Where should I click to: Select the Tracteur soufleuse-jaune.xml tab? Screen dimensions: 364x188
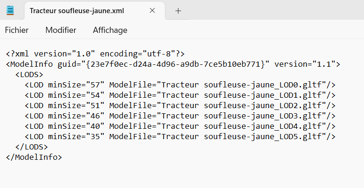pos(76,11)
